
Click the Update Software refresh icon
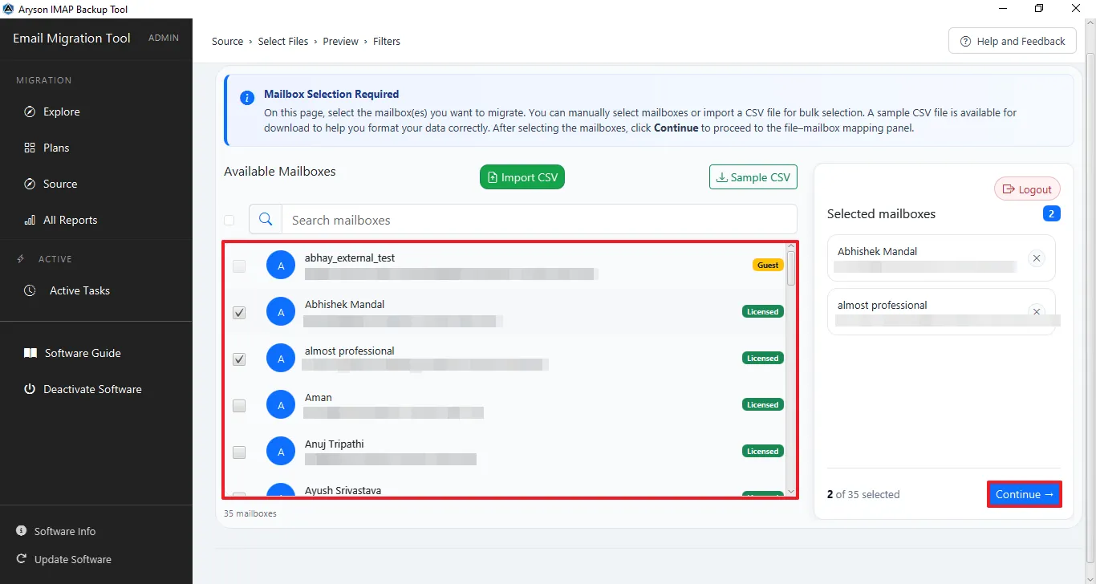click(x=22, y=559)
